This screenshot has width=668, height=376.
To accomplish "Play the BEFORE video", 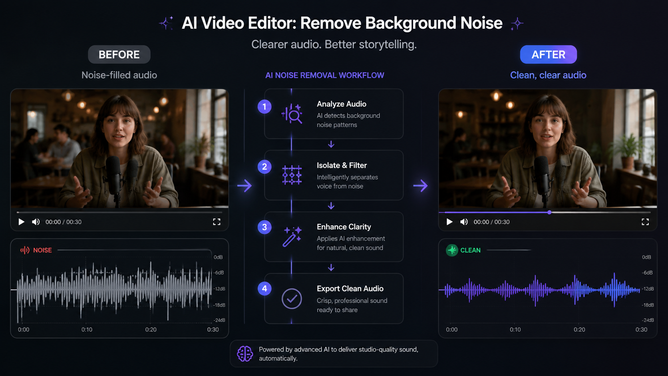I will tap(22, 222).
